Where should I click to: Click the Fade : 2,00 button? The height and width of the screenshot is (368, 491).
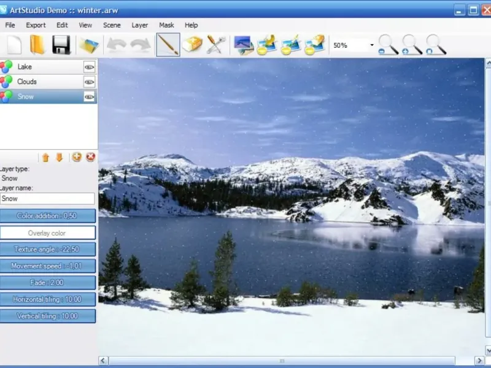coord(48,283)
